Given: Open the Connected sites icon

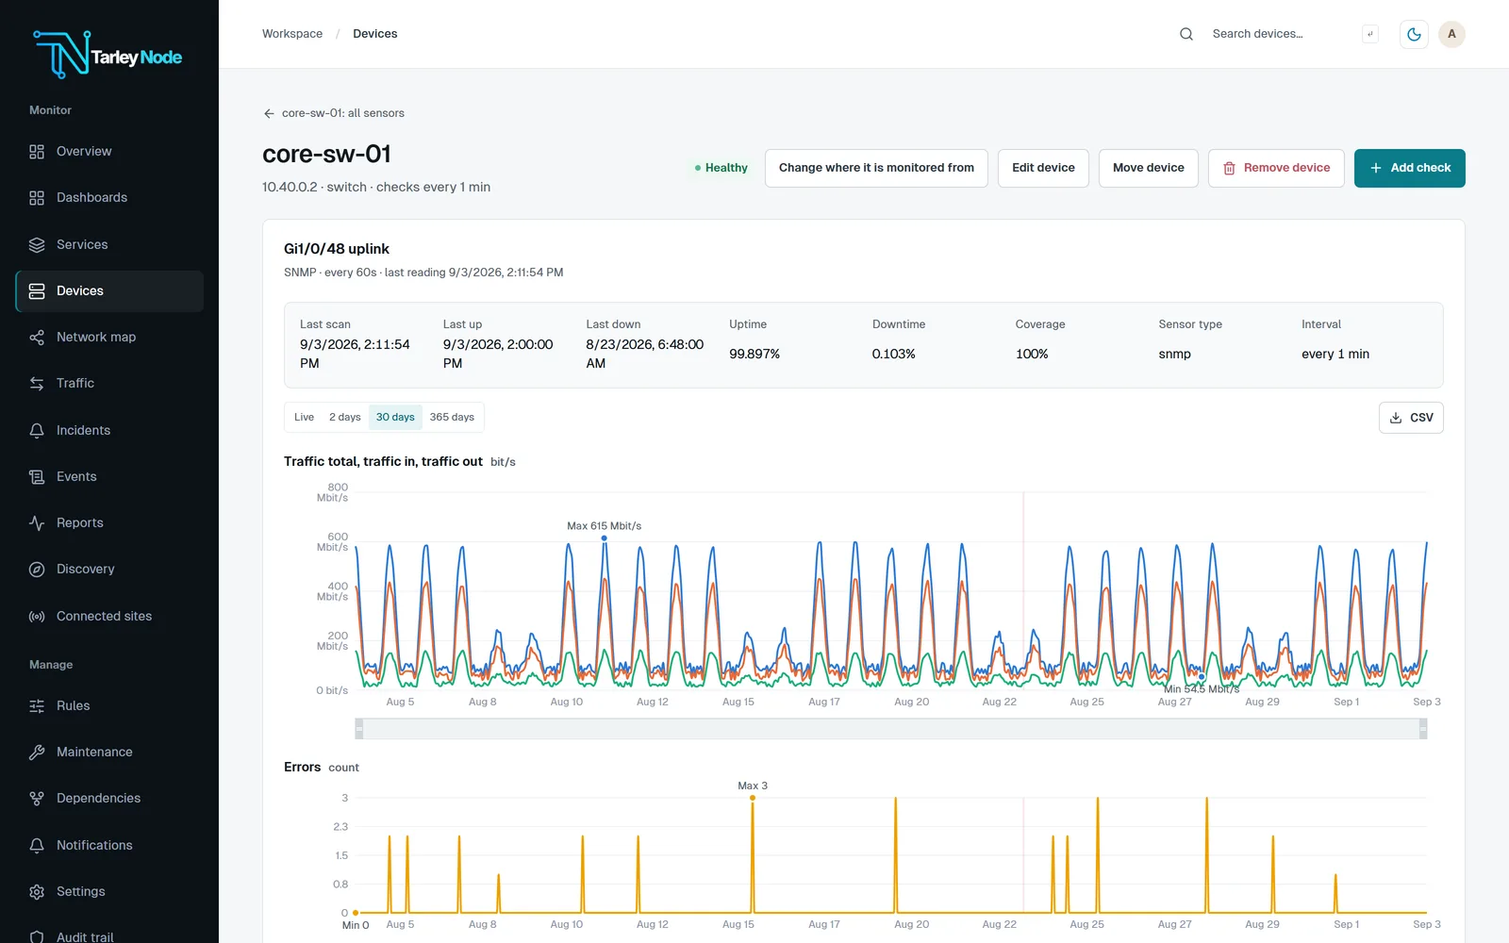Looking at the screenshot, I should pyautogui.click(x=37, y=617).
